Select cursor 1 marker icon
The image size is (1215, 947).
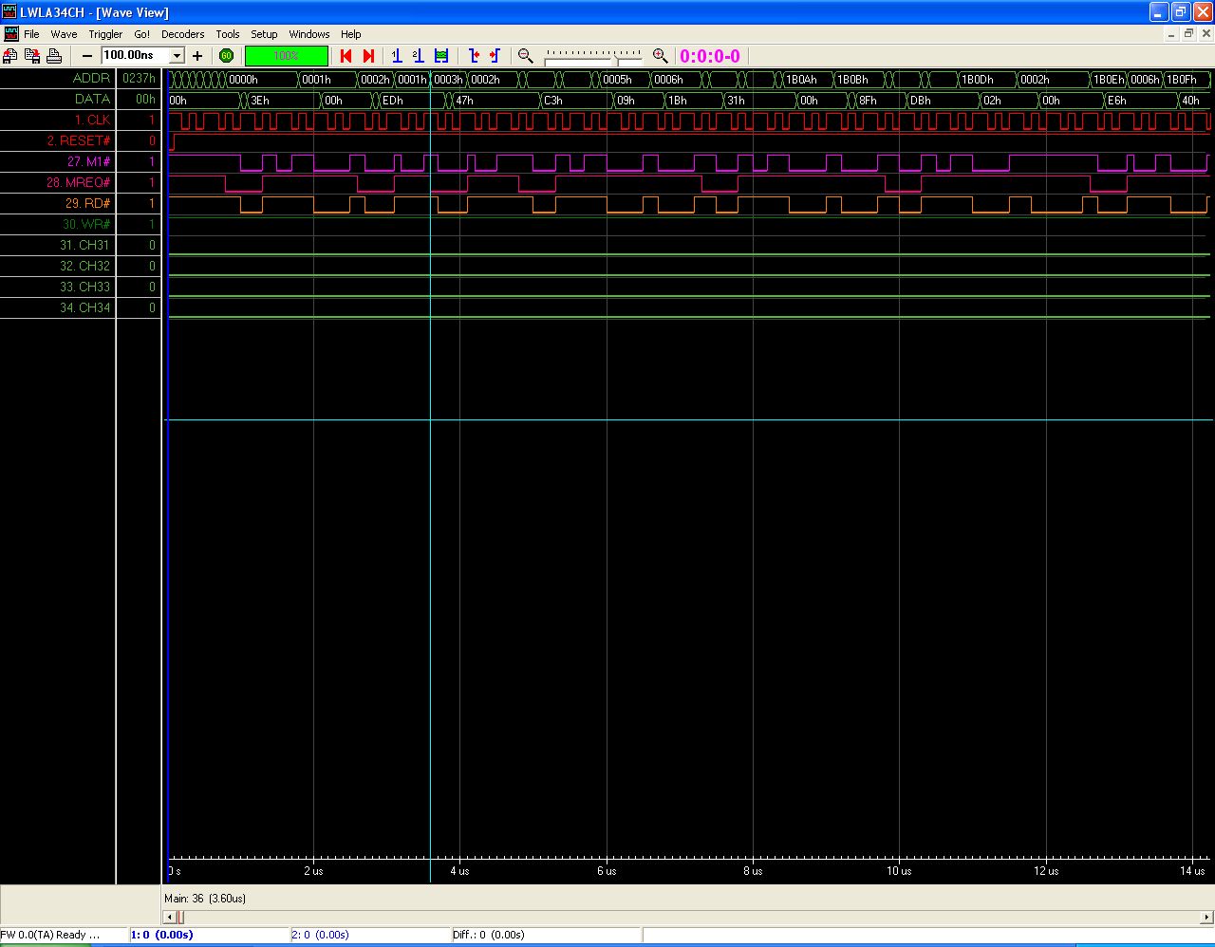point(397,56)
